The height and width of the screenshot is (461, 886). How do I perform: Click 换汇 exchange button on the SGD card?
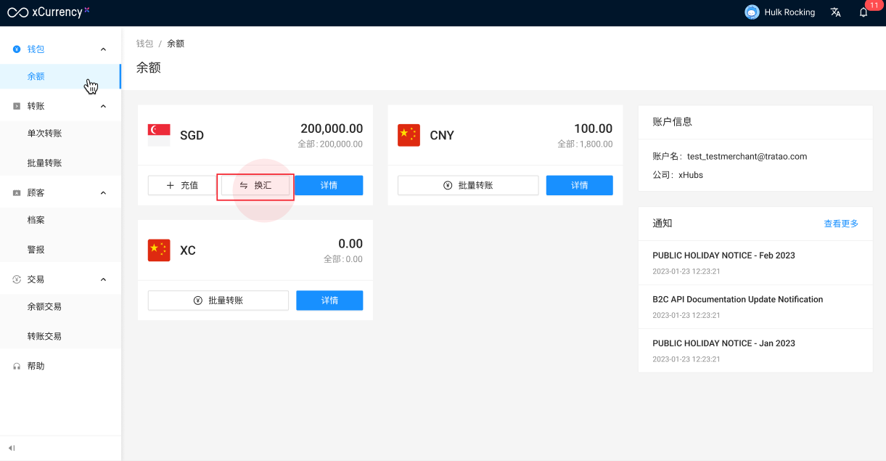(255, 185)
